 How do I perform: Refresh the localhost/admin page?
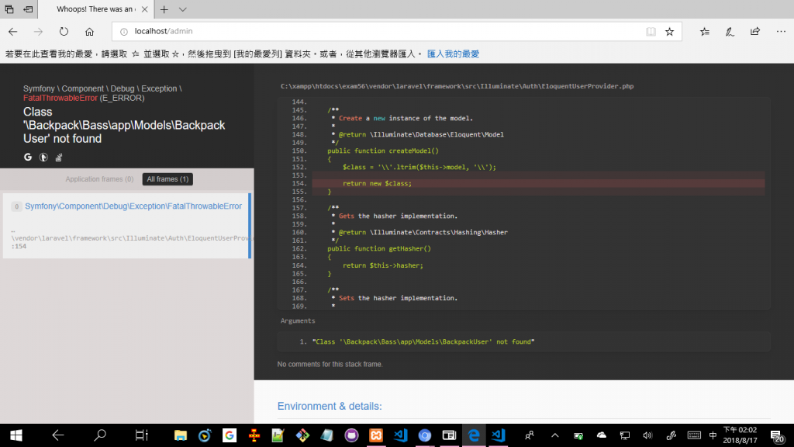pyautogui.click(x=64, y=31)
